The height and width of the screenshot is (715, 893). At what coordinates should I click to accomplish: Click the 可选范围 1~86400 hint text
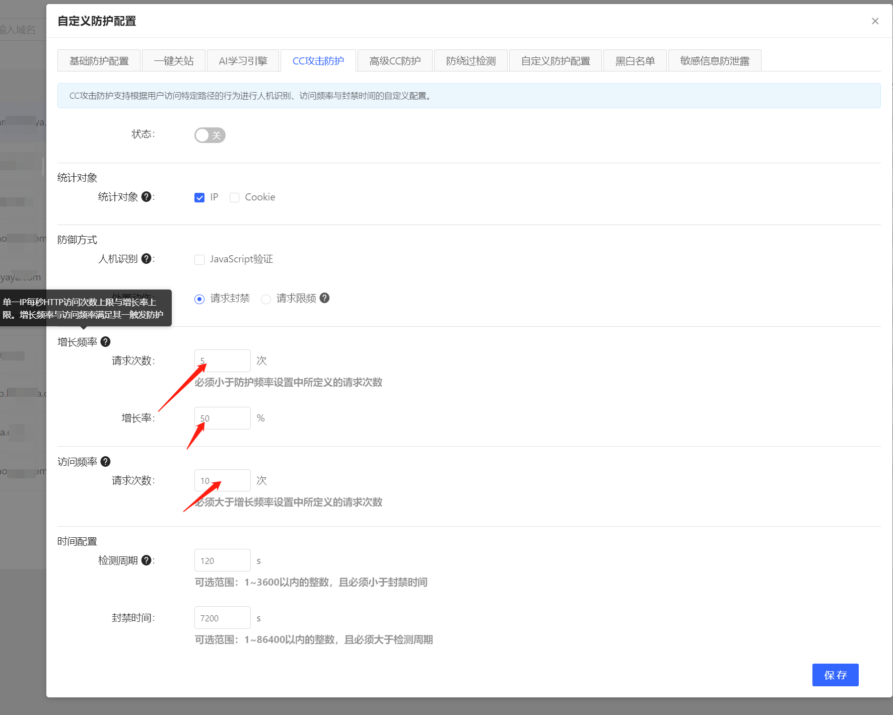point(314,640)
